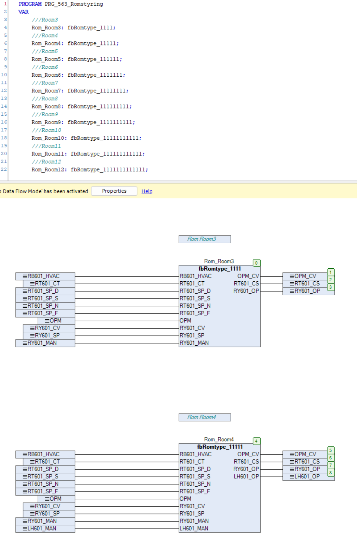
Task: Select the Rom Room3 comment box
Action: (205, 239)
